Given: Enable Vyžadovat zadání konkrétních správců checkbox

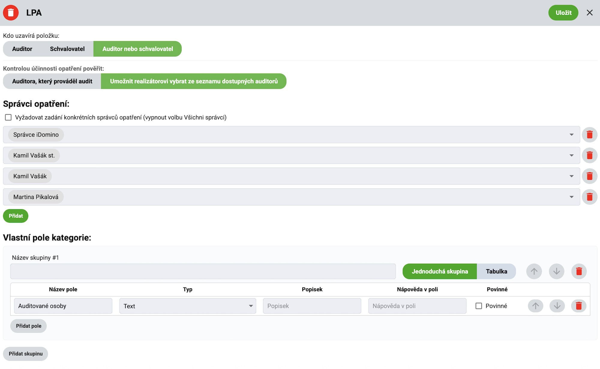Looking at the screenshot, I should (8, 118).
